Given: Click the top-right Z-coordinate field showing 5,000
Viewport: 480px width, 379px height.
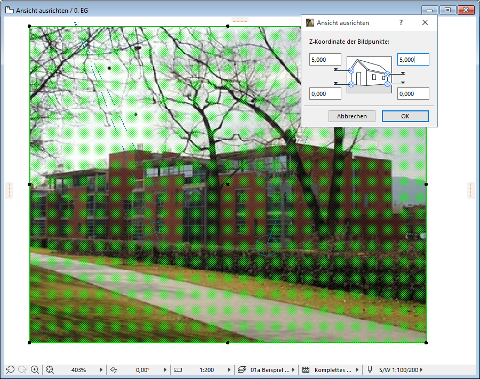Looking at the screenshot, I should (413, 60).
